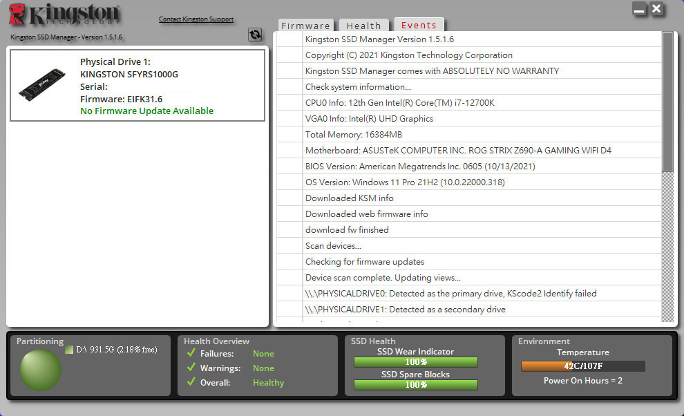Close the Kingston SSD Manager window
This screenshot has width=684, height=416.
point(656,9)
